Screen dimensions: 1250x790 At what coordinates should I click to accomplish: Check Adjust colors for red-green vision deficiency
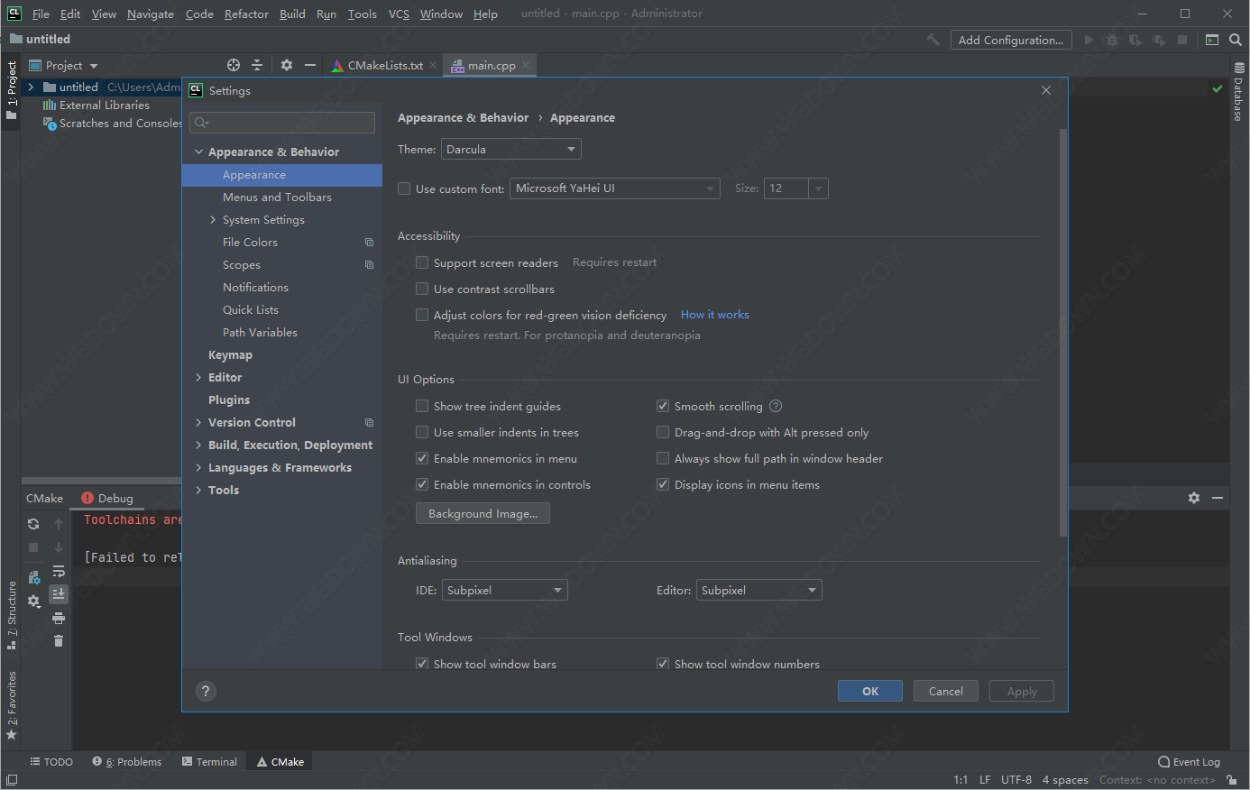pos(422,315)
